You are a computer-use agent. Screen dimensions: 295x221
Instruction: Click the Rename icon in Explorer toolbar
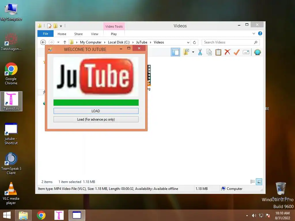pos(246,52)
